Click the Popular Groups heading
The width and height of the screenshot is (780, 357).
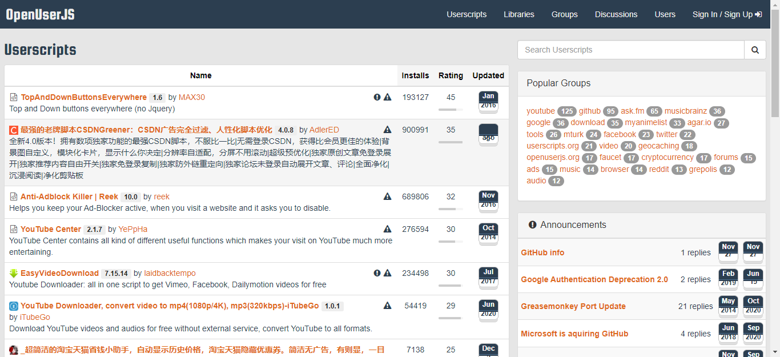point(558,83)
